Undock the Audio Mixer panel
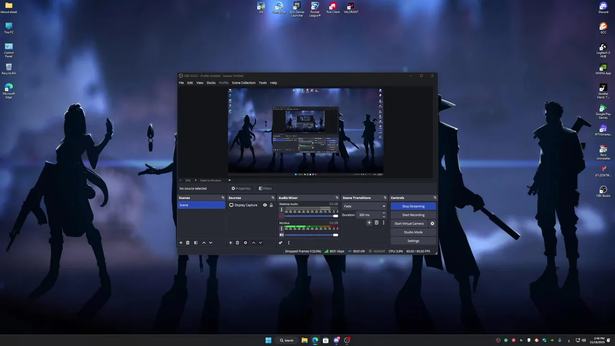Screen dimensions: 615x346 point(336,198)
